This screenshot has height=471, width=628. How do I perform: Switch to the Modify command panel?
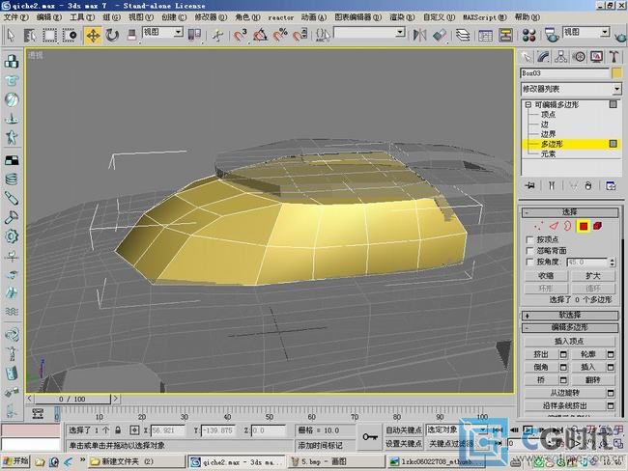pos(543,57)
